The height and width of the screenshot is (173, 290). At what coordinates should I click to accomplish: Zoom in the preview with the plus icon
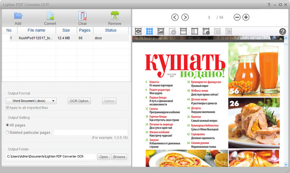(x=246, y=17)
